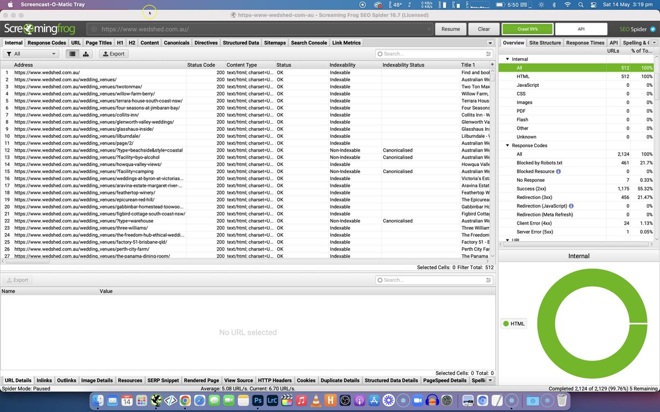Select the Canonicals tab
660x412 pixels.
pos(177,43)
